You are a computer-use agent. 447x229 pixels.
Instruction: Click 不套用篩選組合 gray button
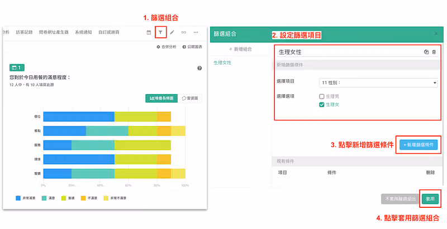[400, 199]
